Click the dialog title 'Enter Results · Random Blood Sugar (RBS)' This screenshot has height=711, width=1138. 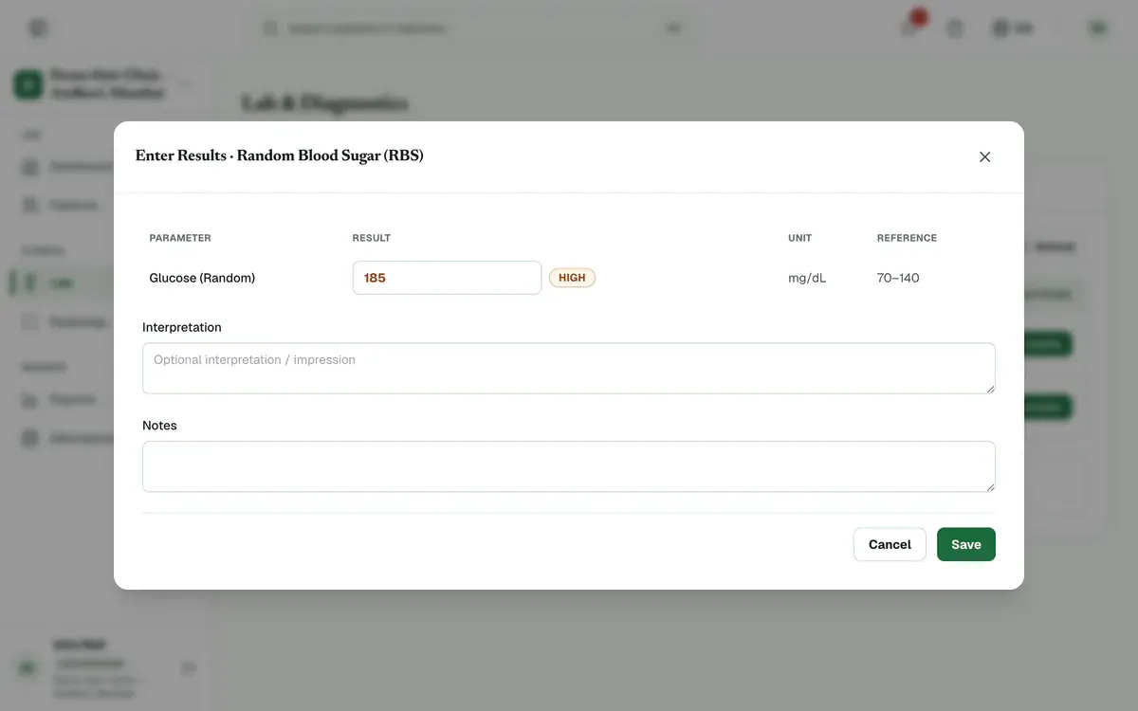(280, 155)
